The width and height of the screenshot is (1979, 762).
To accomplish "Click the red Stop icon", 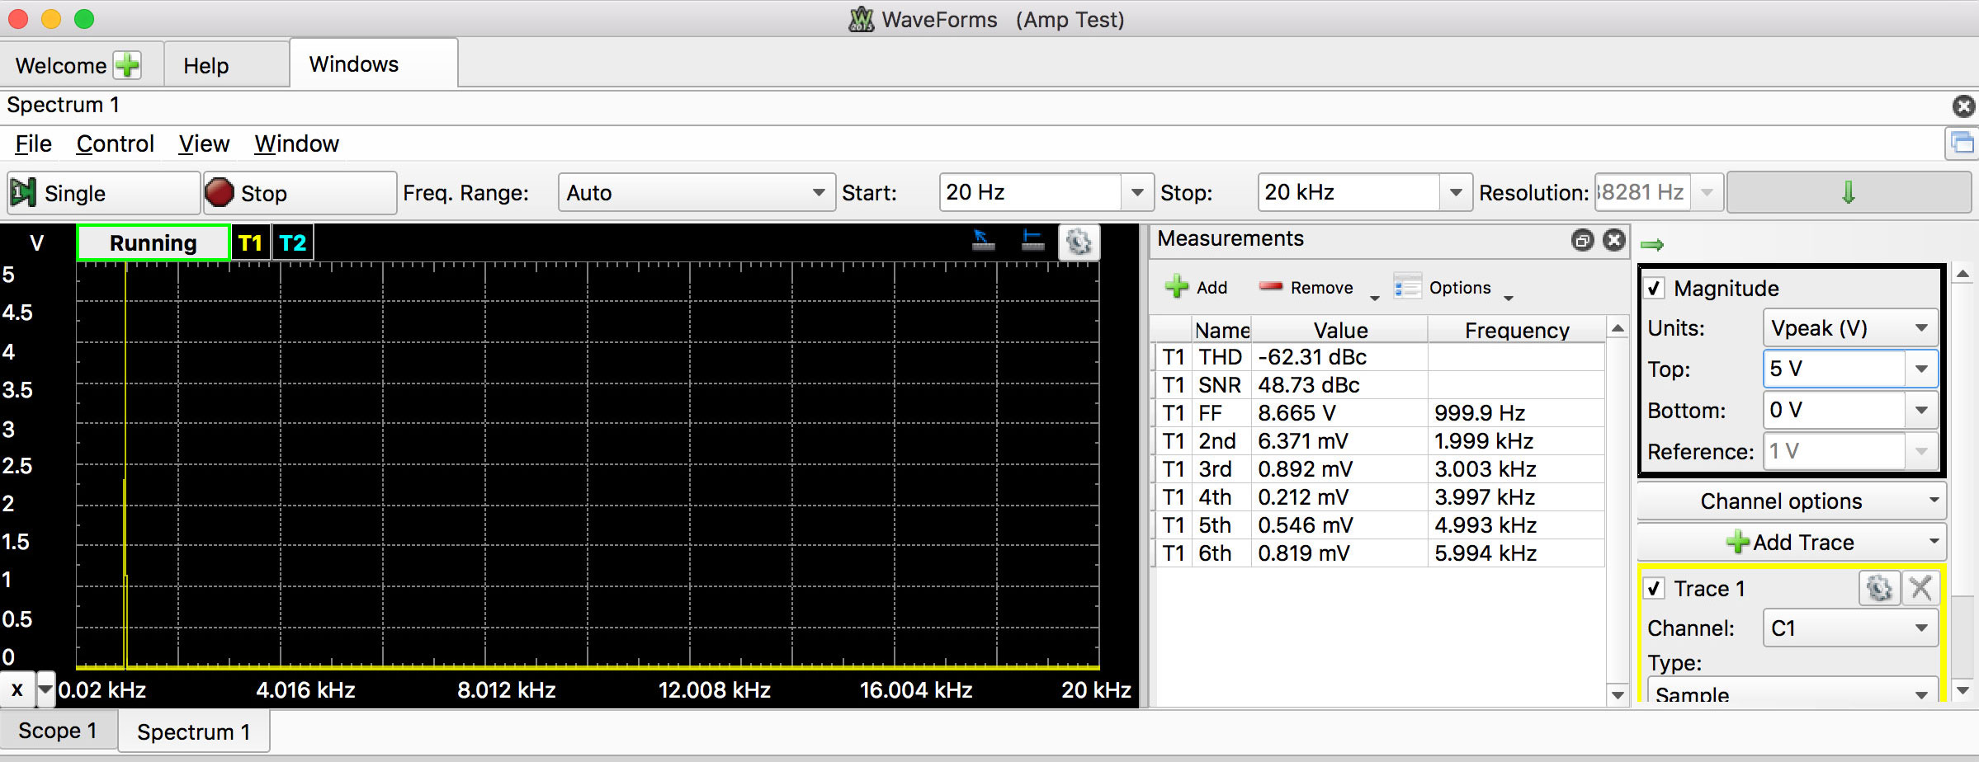I will [220, 192].
